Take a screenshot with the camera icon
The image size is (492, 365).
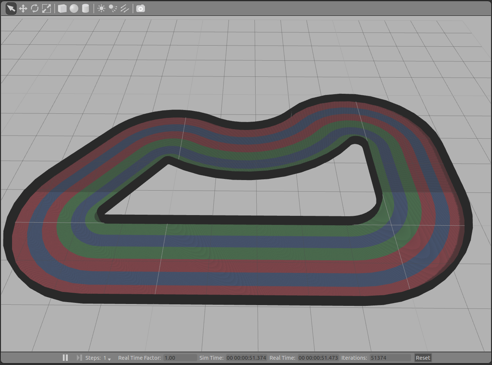point(140,8)
